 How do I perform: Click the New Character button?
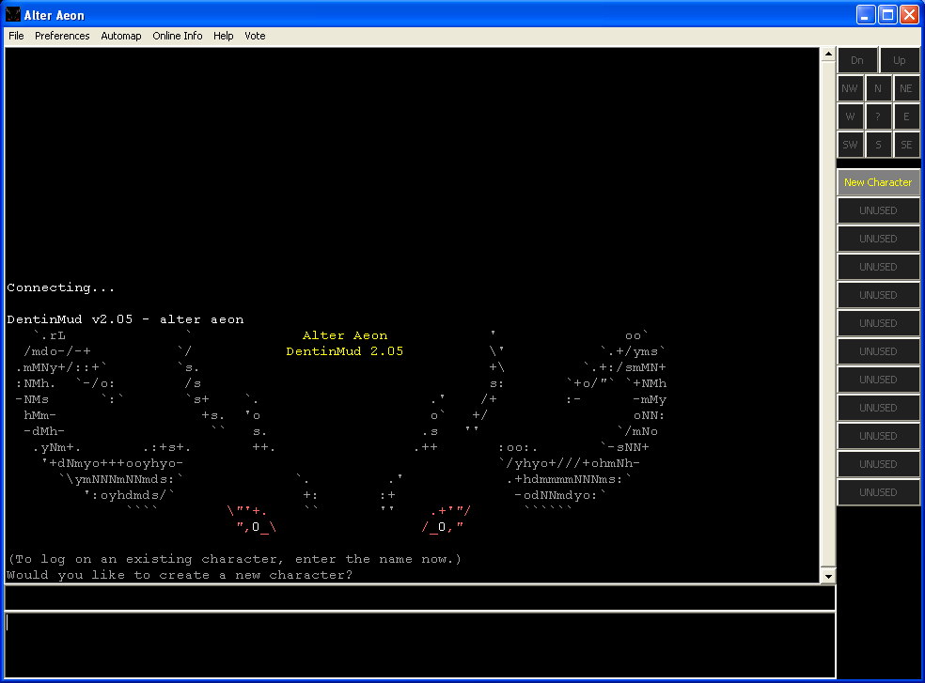[x=878, y=182]
